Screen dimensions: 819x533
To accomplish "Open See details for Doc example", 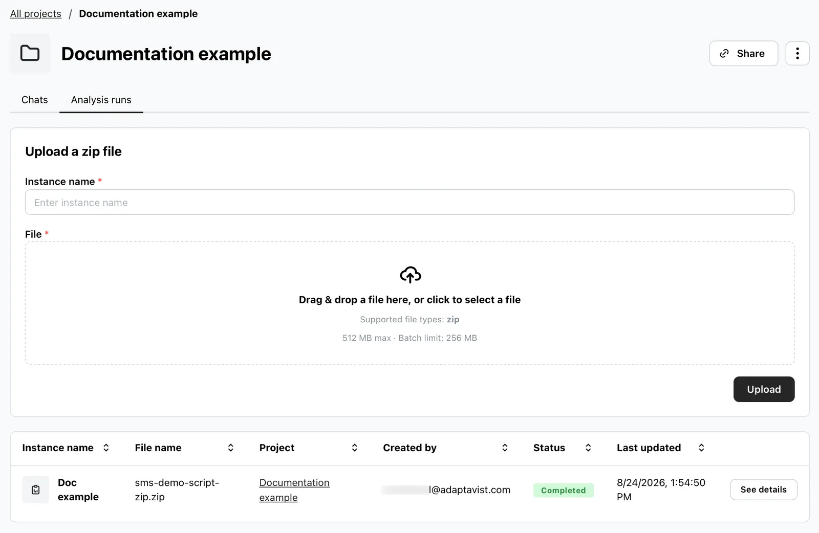I will 763,490.
